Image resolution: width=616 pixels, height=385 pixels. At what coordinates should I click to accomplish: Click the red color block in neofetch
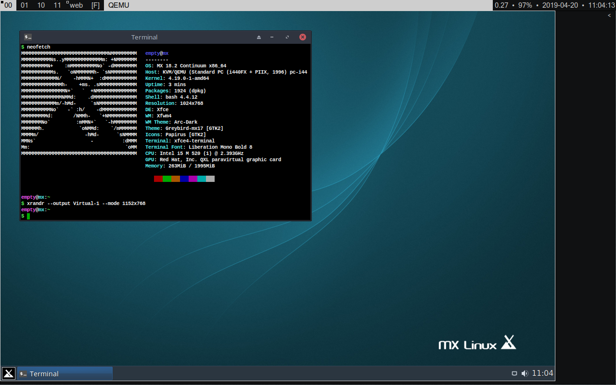coord(158,179)
